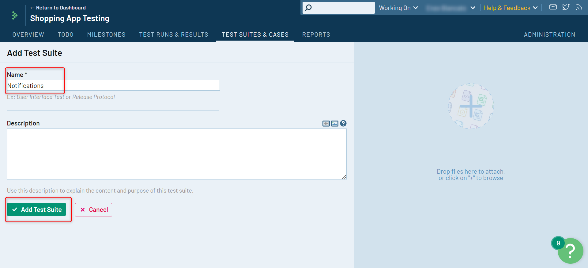
Task: Open the mail envelope icon
Action: pos(553,7)
